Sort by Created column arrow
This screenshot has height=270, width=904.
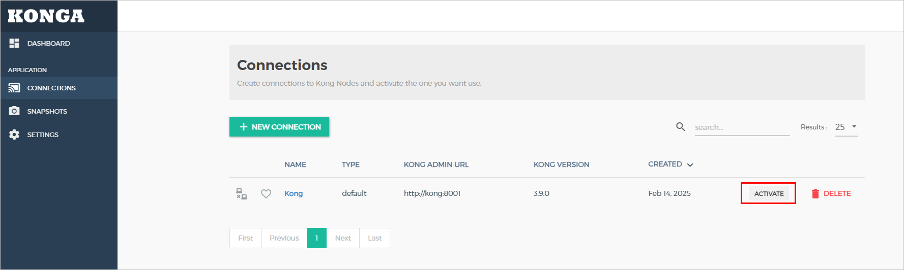(x=690, y=165)
